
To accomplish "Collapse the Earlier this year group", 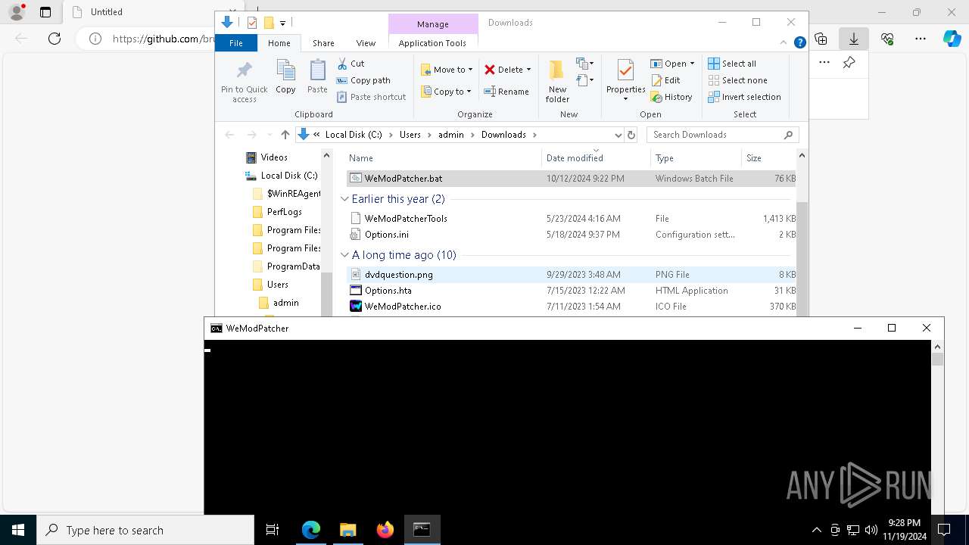I will pyautogui.click(x=345, y=199).
